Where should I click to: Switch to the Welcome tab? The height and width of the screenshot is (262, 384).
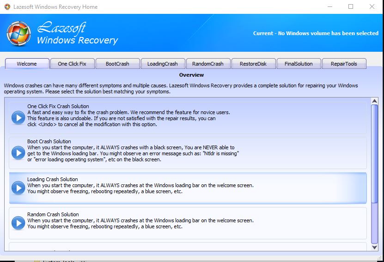pos(27,64)
